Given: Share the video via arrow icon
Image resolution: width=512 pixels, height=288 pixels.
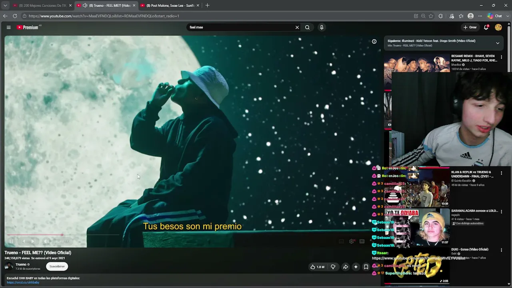Looking at the screenshot, I should (346, 267).
